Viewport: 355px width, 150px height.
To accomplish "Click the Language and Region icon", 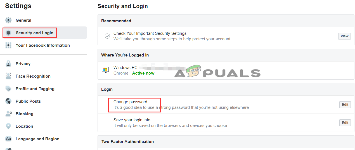I will click(x=8, y=139).
